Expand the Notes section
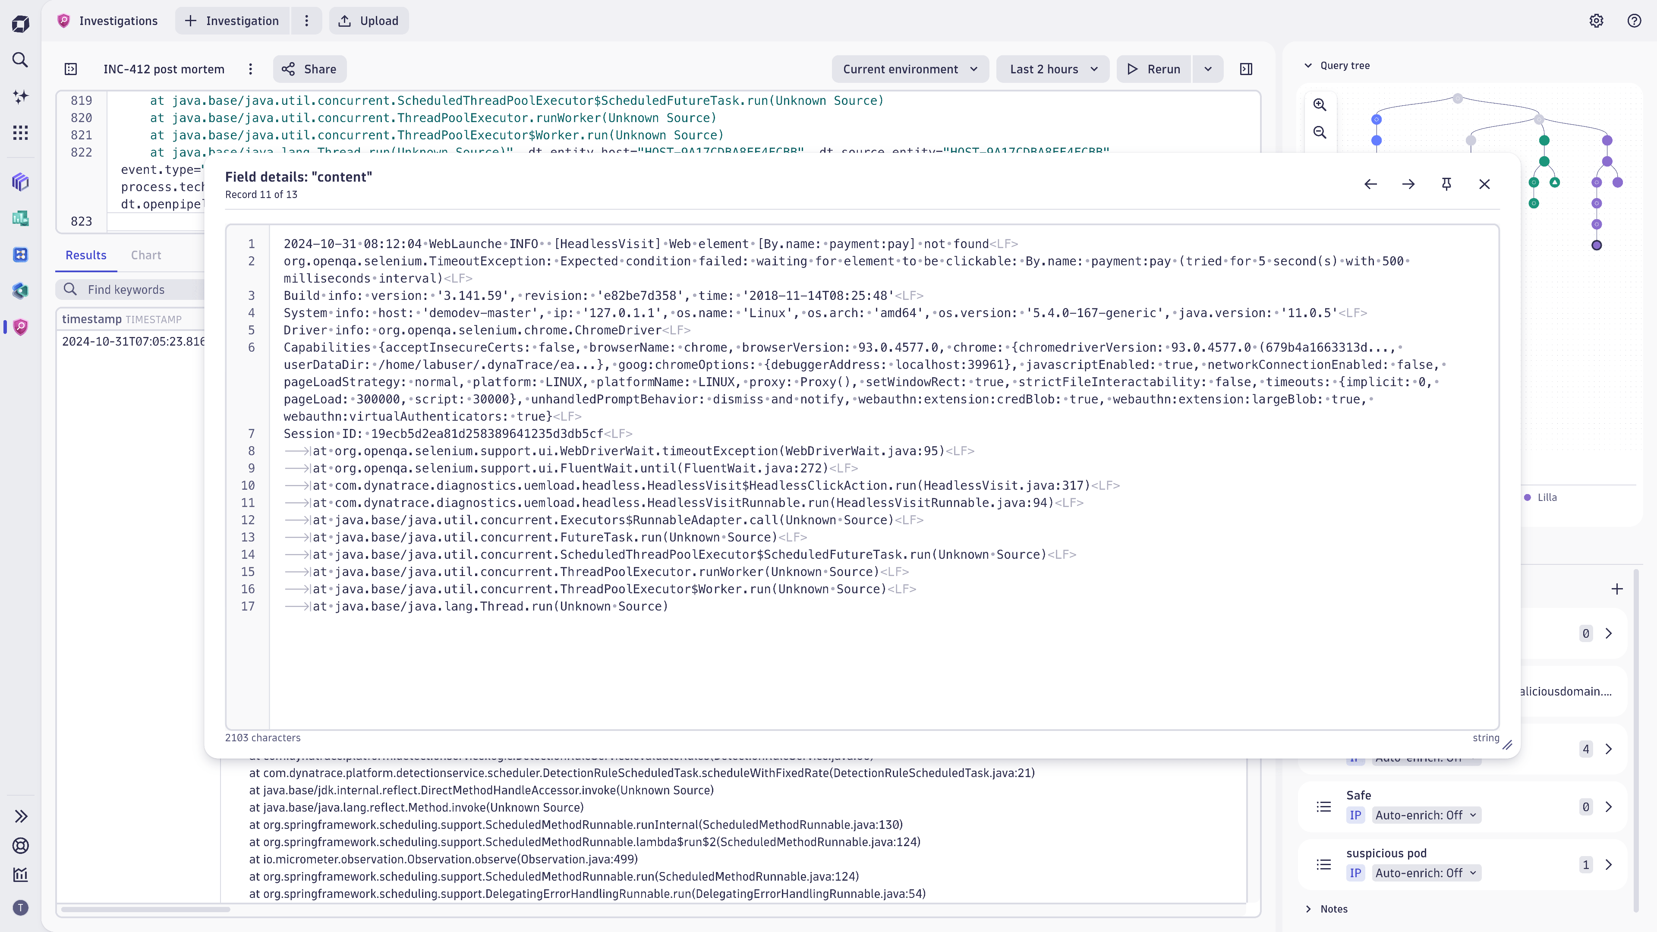1657x932 pixels. pos(1309,909)
